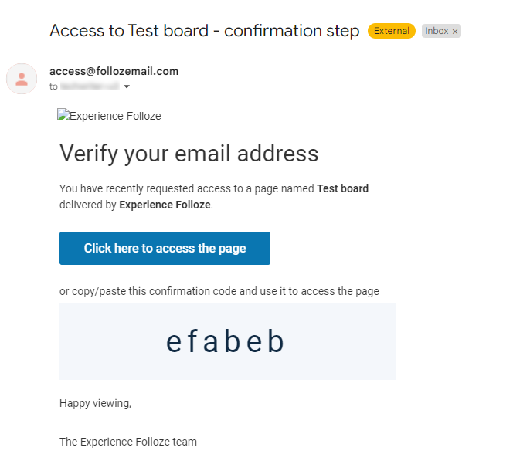Click "The Experience Folloze team" signature
The image size is (530, 461).
click(127, 442)
